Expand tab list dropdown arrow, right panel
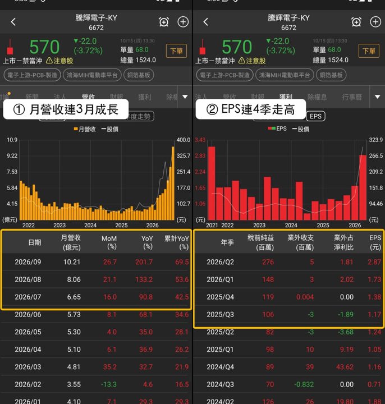The image size is (385, 404). click(x=377, y=97)
